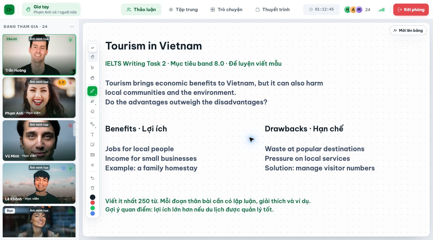Click the muted mic icon on Phạm Anh's tile
Viewport: 433px width, 240px height.
click(70, 82)
